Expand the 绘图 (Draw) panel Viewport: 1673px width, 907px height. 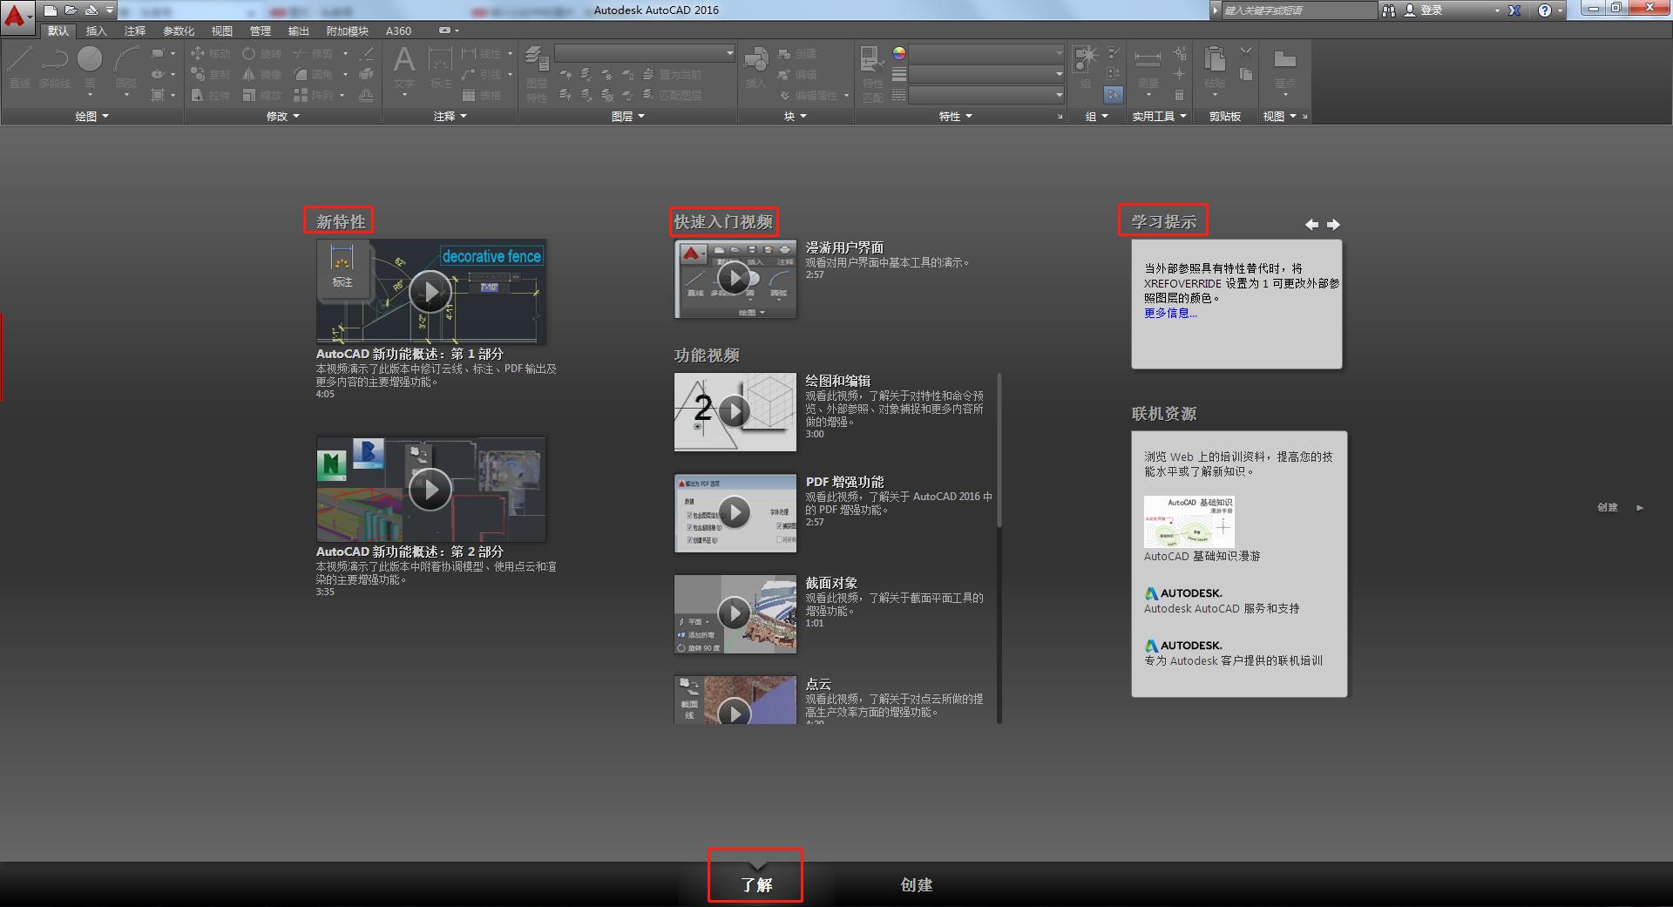click(x=91, y=116)
